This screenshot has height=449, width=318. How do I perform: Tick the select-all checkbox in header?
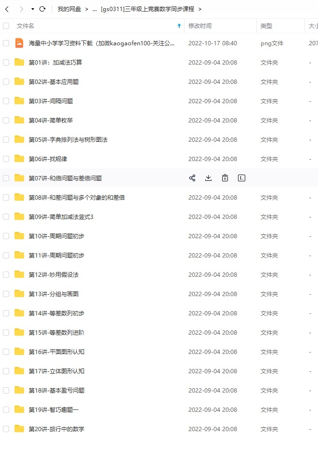(6, 26)
